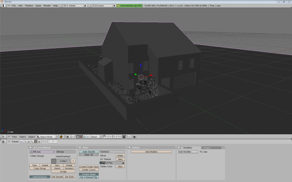Open the Render menu

(47, 6)
